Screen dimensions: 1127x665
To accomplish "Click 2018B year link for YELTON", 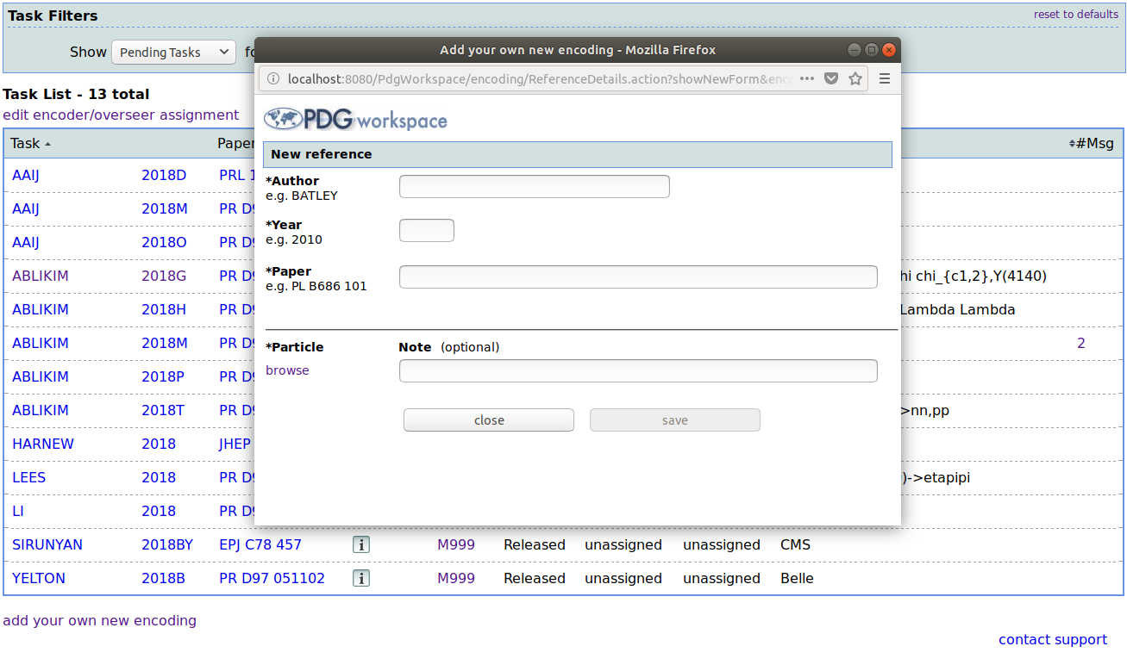I will [x=163, y=578].
